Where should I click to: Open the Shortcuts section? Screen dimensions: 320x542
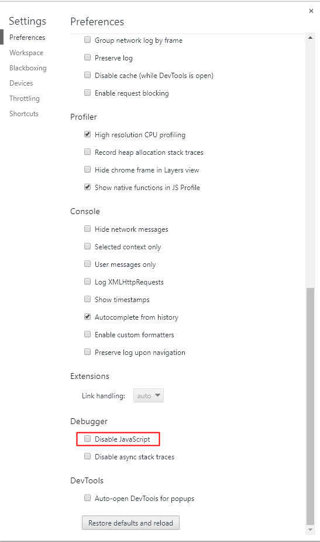tap(24, 114)
